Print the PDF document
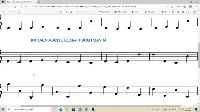This screenshot has width=200, height=112. pyautogui.click(x=172, y=12)
